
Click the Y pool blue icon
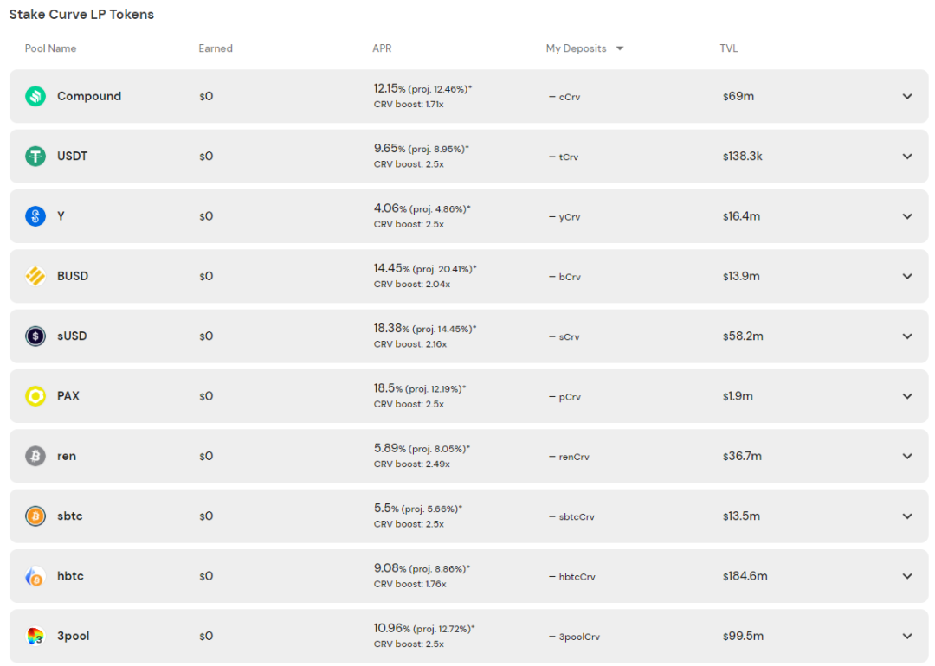[x=35, y=215]
